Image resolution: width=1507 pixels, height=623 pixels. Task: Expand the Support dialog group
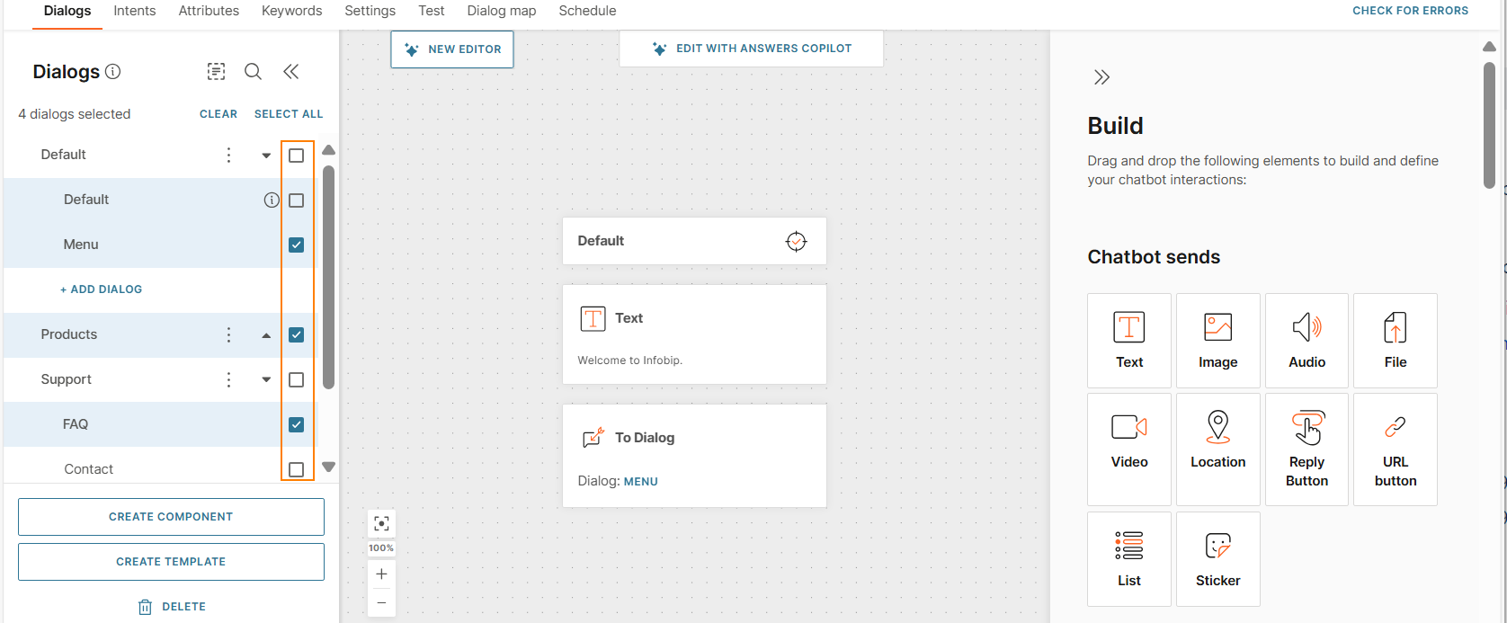click(x=265, y=378)
